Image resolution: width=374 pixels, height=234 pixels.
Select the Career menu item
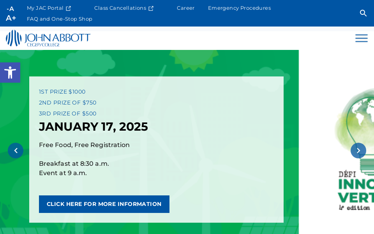(x=185, y=8)
